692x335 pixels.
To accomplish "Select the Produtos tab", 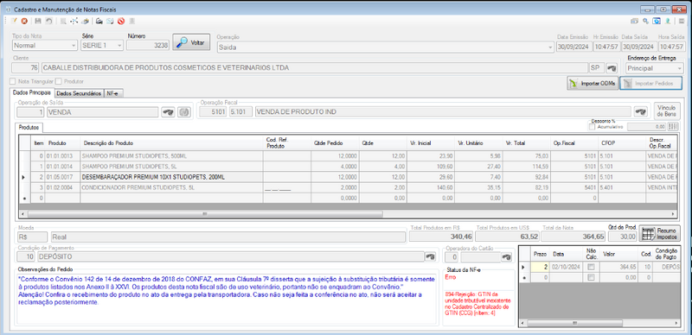I will click(29, 128).
